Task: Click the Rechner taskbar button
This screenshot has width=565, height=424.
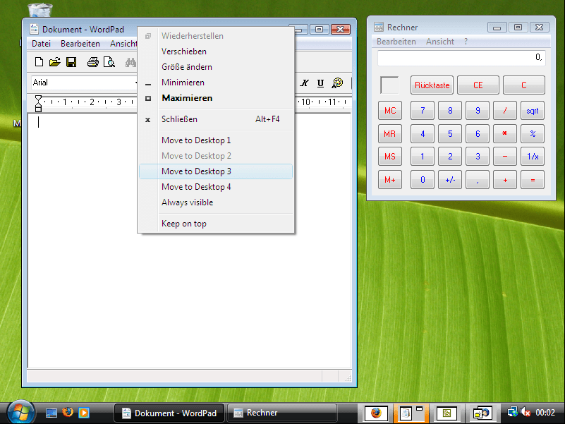Action: [281, 413]
